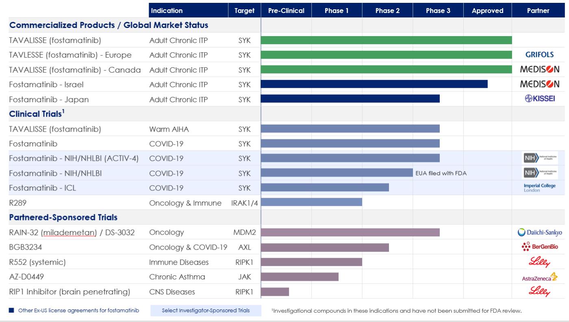Image resolution: width=569 pixels, height=322 pixels.
Task: Click the dark blue legend square
Action: coord(11,311)
